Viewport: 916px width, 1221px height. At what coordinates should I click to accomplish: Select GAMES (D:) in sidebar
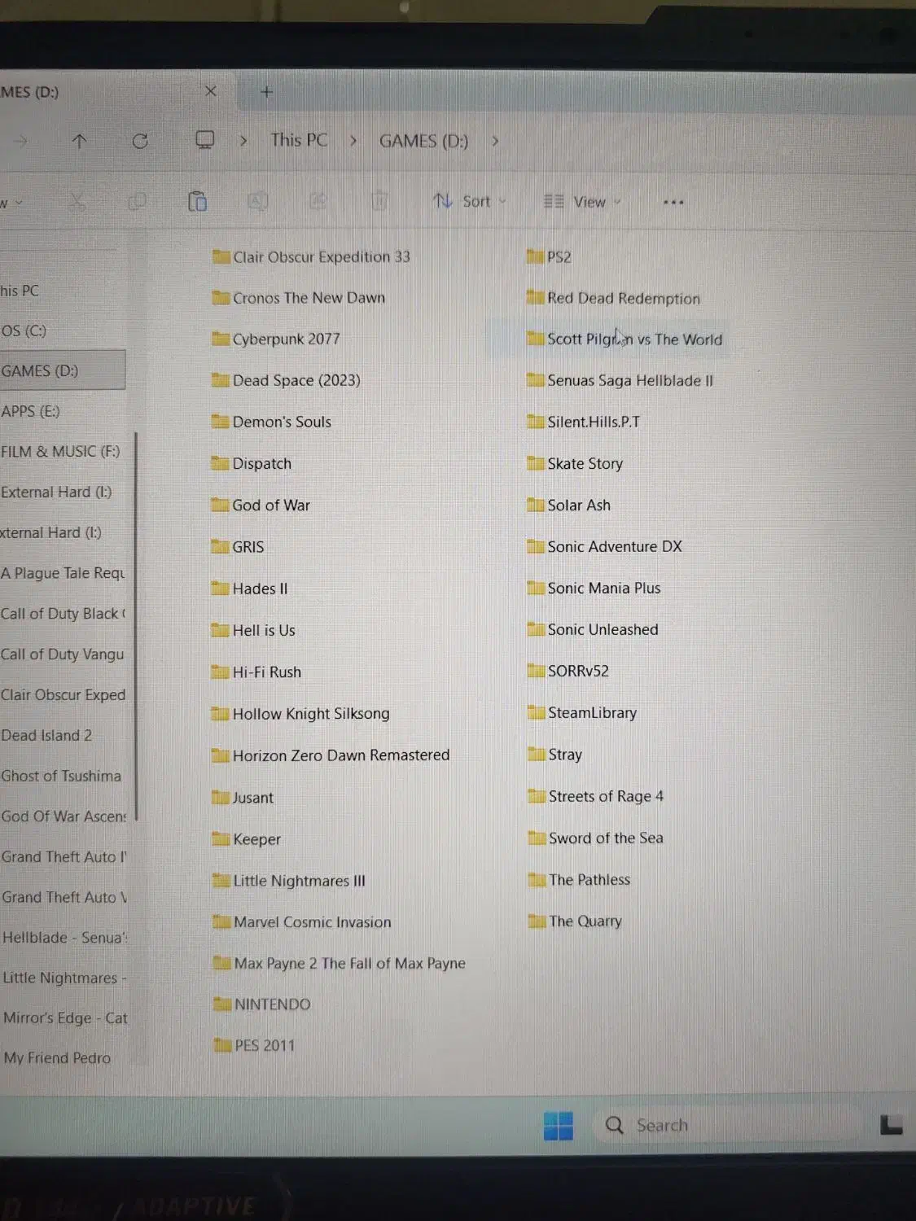coord(63,370)
